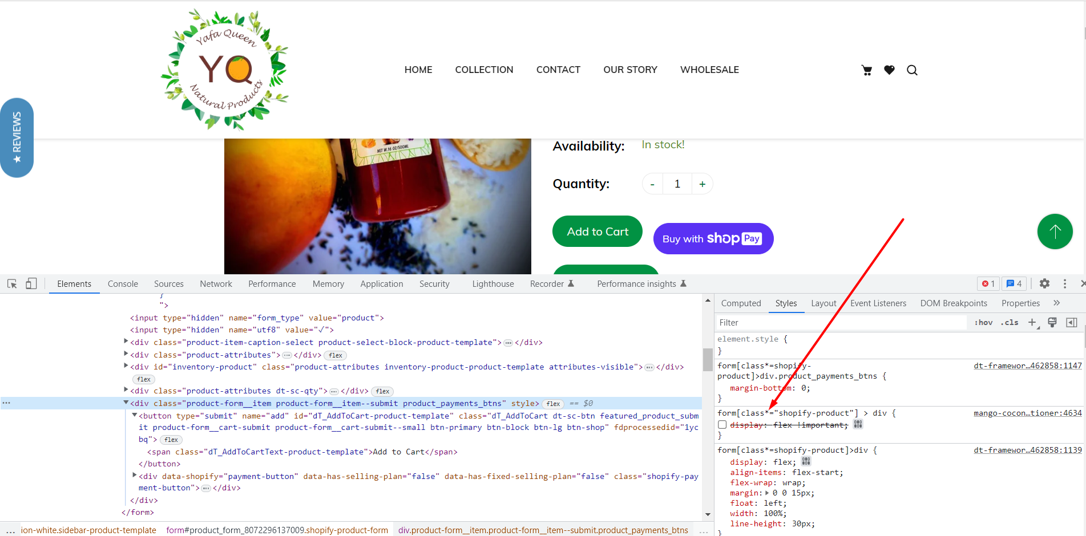
Task: Click the search magnifier icon
Action: (912, 70)
